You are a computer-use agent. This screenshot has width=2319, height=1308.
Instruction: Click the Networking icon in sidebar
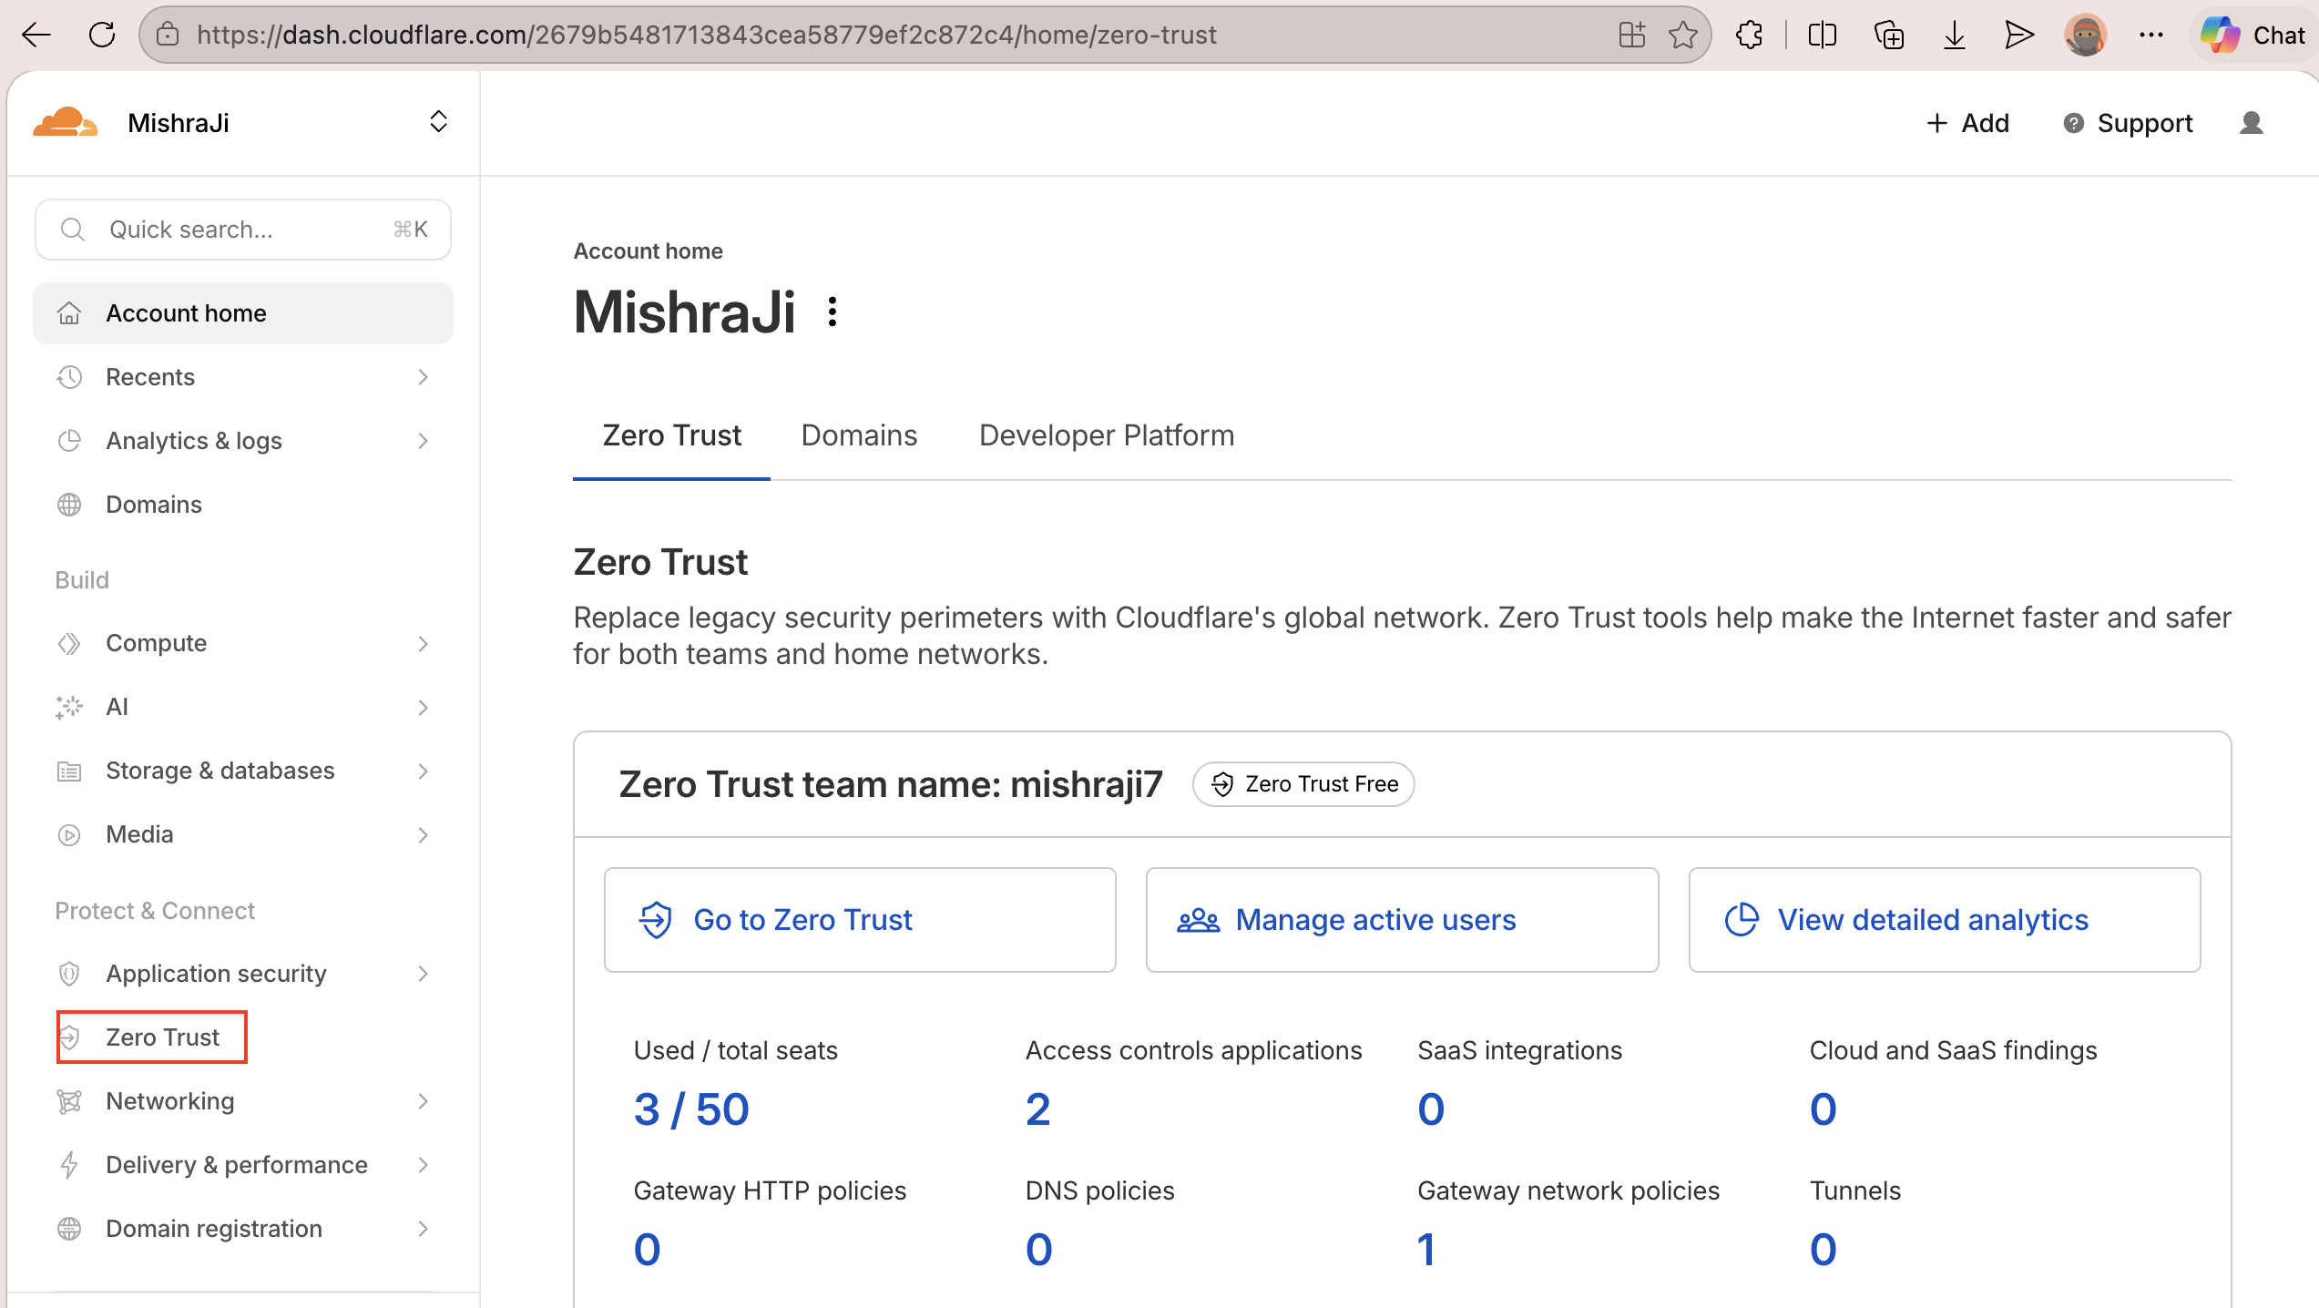coord(70,1100)
